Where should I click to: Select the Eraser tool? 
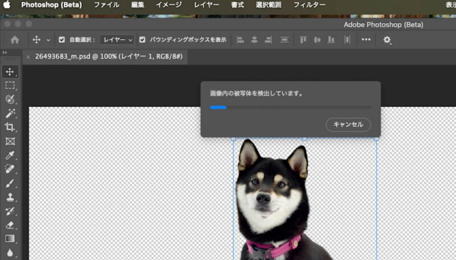pos(10,225)
